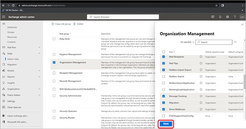Viewport: 246px width, 129px height.
Task: Click the browser back arrow
Action: (3, 5)
